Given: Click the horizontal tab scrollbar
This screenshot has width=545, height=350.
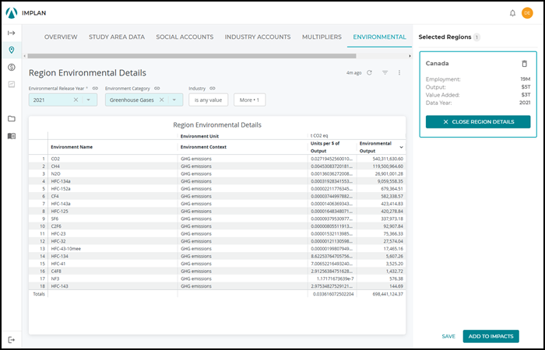Looking at the screenshot, I should (x=192, y=56).
